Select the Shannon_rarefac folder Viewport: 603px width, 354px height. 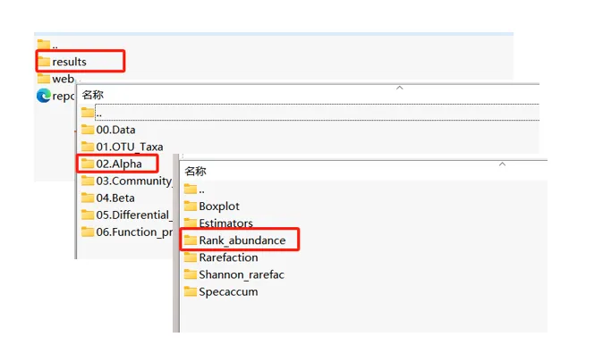coord(234,274)
